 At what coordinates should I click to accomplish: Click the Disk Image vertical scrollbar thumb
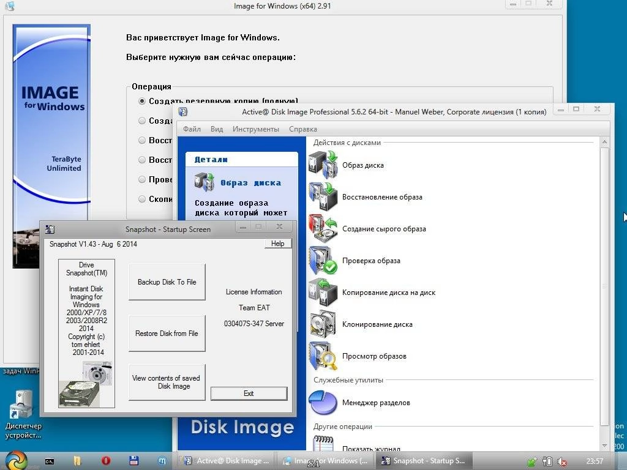pyautogui.click(x=604, y=286)
